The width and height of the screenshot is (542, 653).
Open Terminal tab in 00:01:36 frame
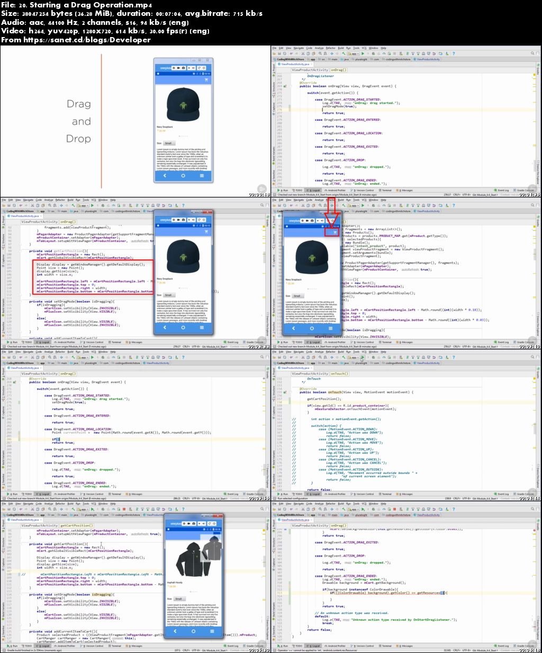tap(385, 190)
